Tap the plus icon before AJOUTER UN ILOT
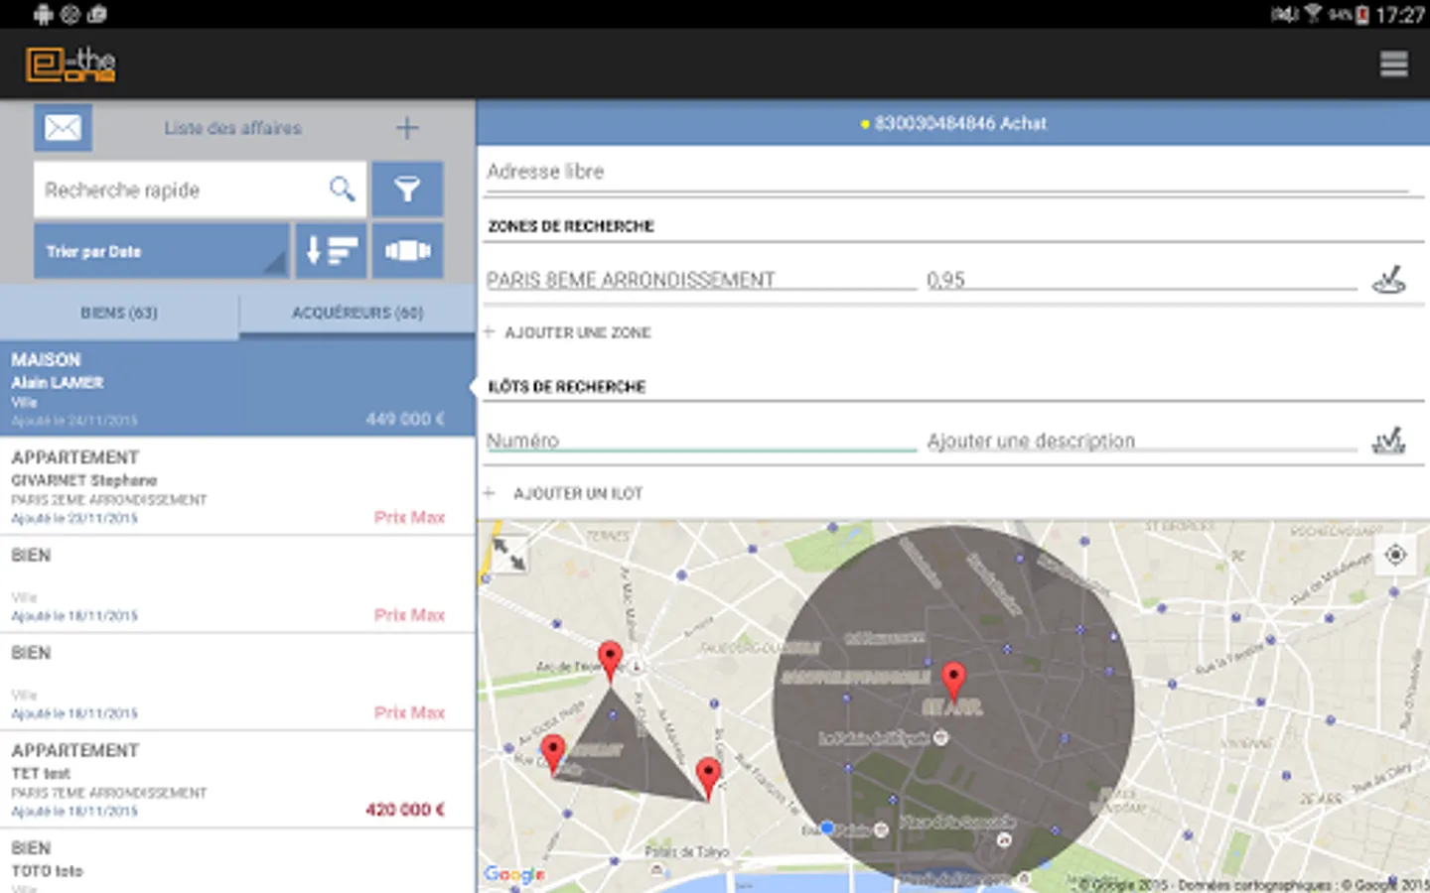 (x=489, y=492)
